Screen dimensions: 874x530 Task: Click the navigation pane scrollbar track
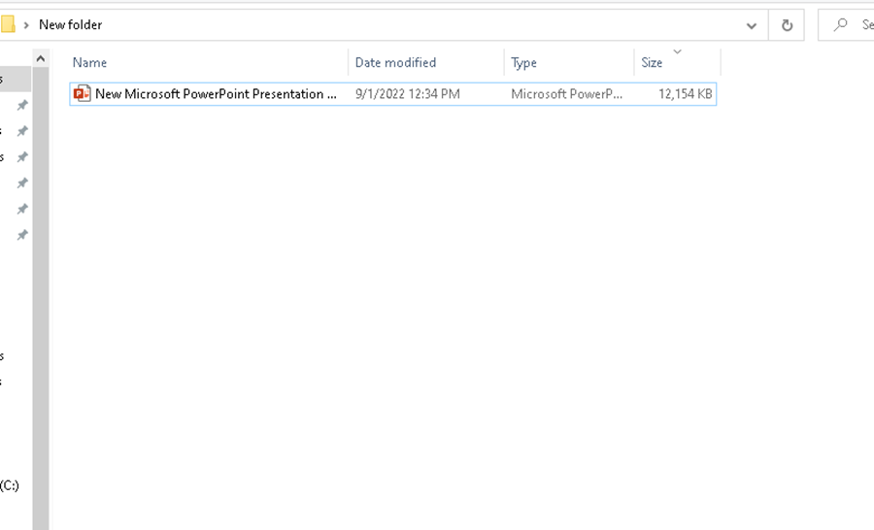click(41, 299)
